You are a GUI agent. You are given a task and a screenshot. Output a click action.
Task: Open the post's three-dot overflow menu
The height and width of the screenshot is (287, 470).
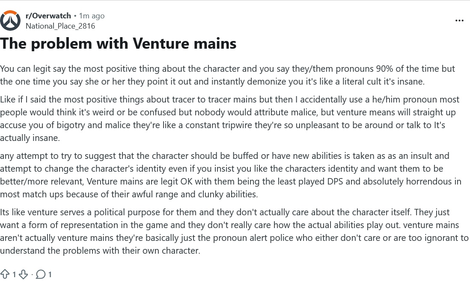click(459, 20)
